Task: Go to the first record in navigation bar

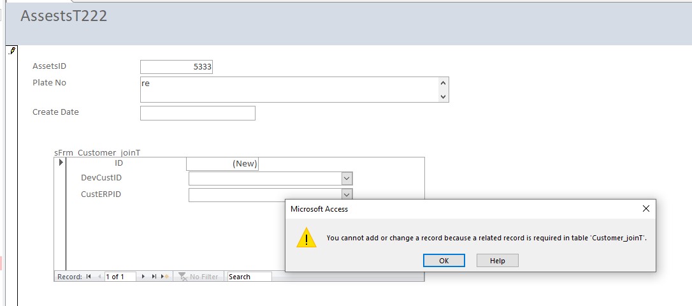Action: [89, 277]
